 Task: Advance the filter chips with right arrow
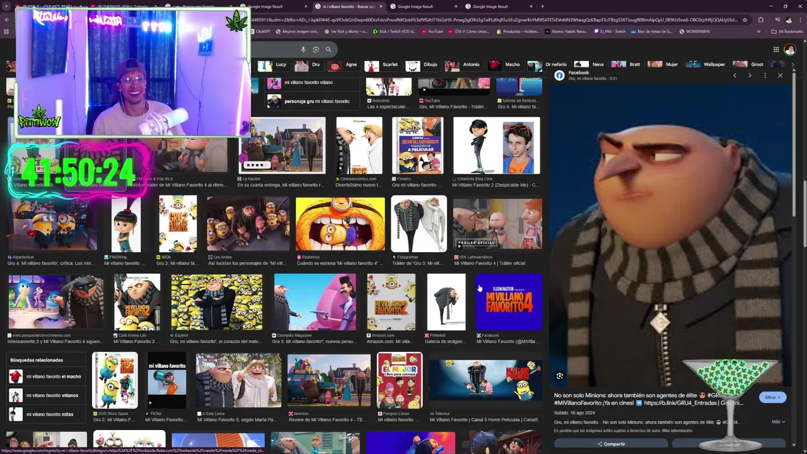(x=792, y=64)
